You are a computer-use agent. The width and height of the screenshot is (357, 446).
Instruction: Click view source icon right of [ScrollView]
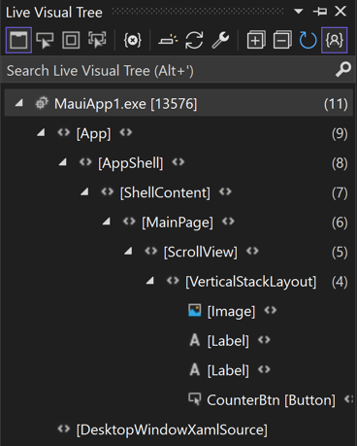(252, 251)
